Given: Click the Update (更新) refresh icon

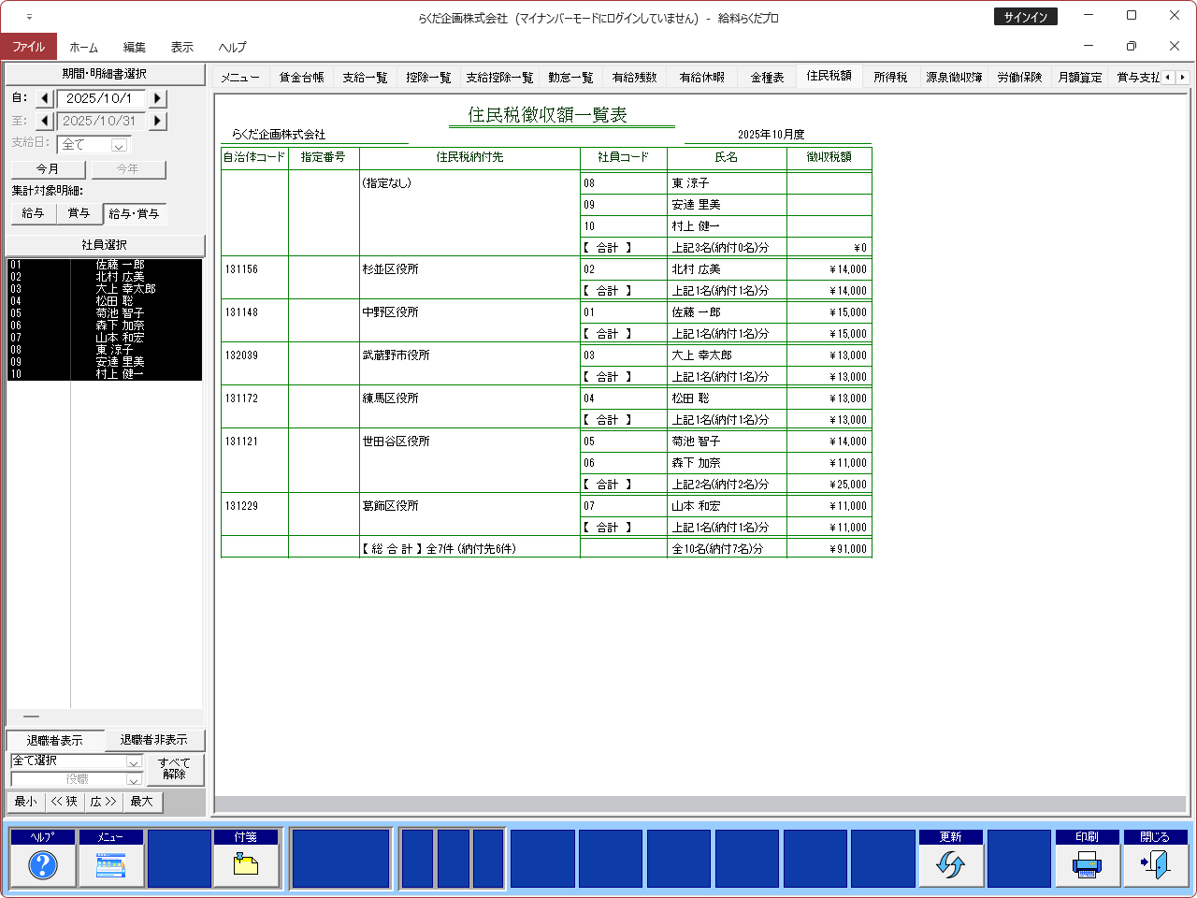Looking at the screenshot, I should (x=950, y=865).
